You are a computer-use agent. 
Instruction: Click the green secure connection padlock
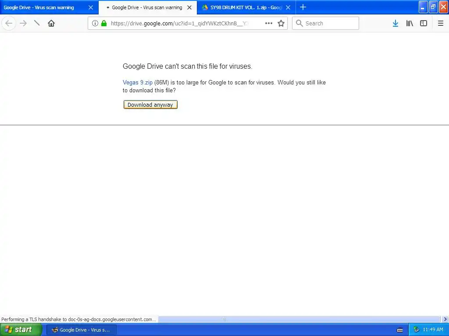point(104,23)
